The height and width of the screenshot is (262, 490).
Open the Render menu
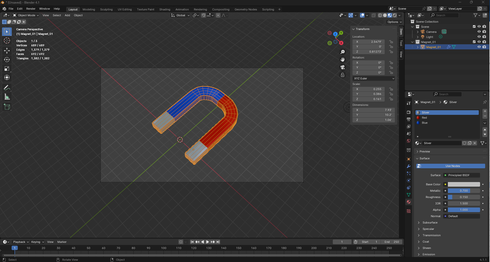[31, 9]
